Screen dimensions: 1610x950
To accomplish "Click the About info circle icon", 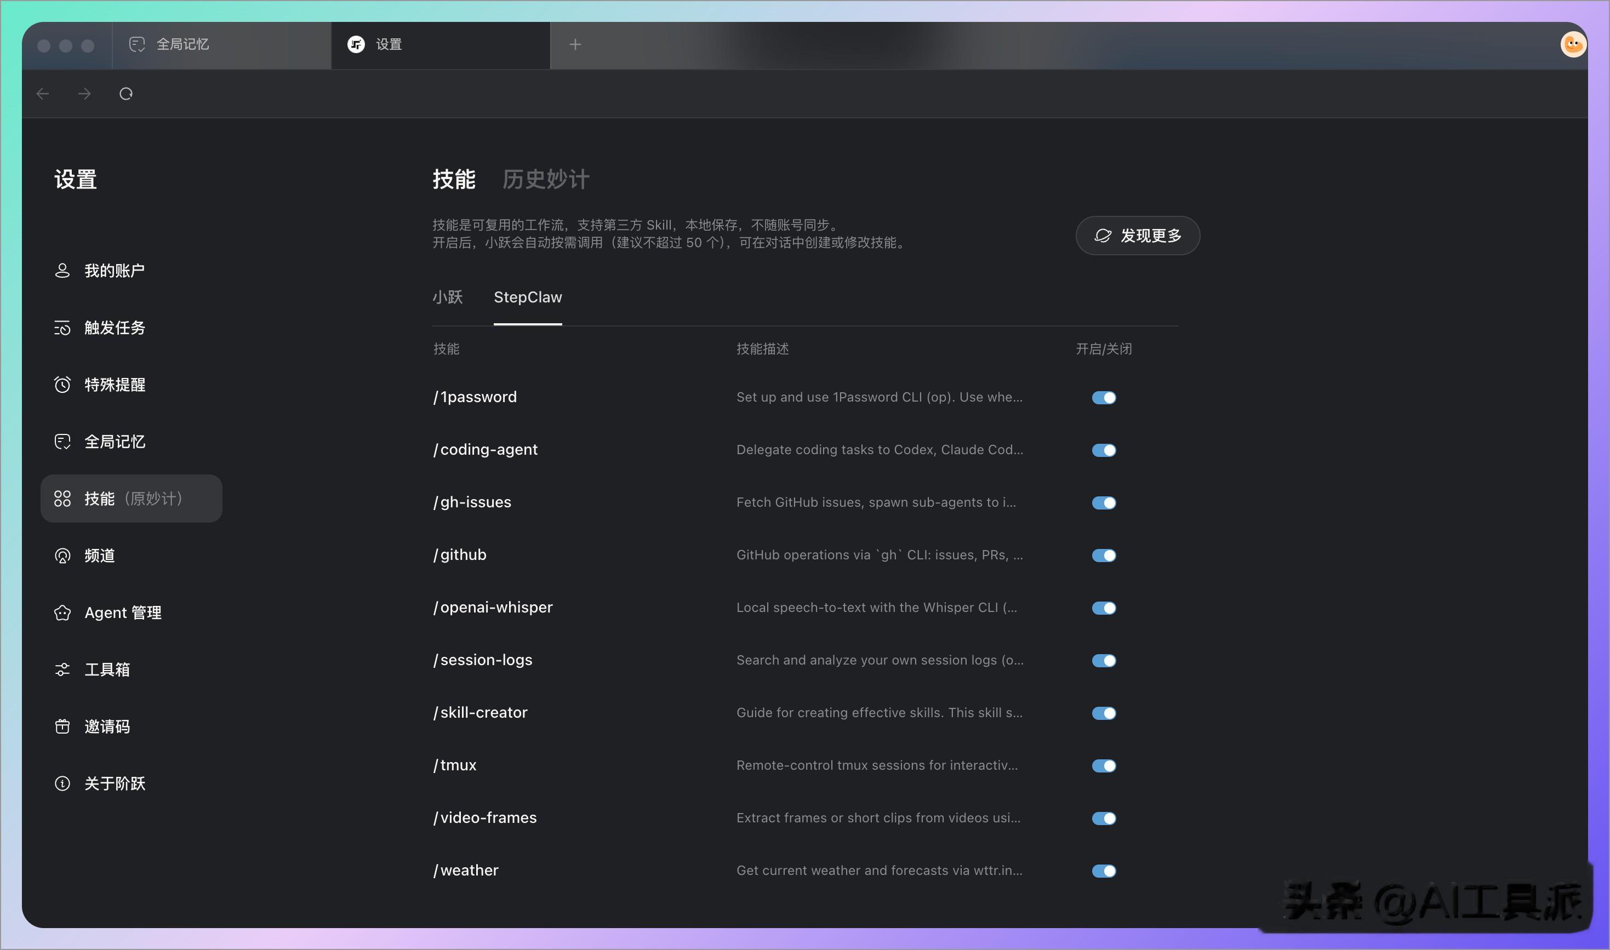I will (x=62, y=783).
